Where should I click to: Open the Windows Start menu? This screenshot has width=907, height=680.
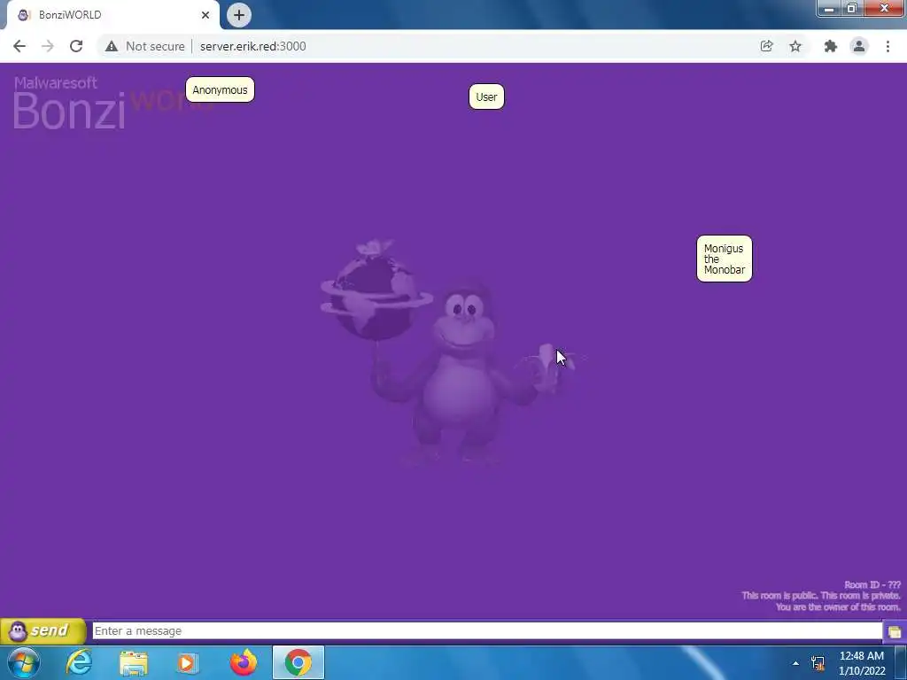tap(24, 662)
